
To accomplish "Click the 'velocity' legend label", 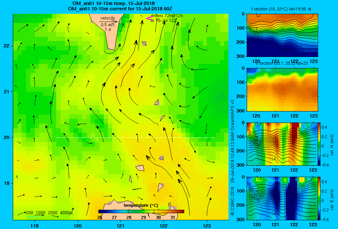I will 108,18.
